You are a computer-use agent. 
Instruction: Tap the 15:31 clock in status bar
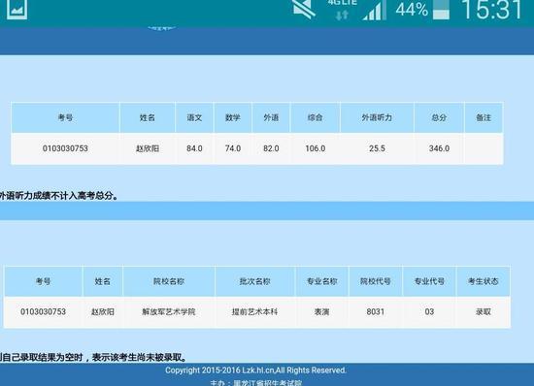492,10
